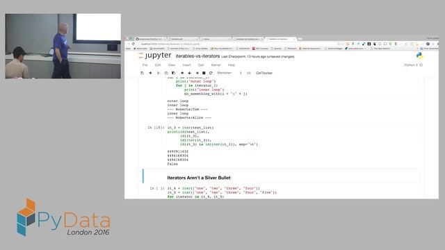
Task: Click the Jupyter logo
Action: coord(155,56)
